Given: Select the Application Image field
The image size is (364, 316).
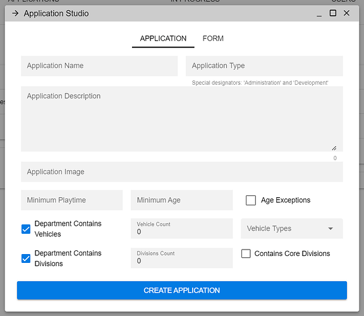Looking at the screenshot, I should click(182, 172).
